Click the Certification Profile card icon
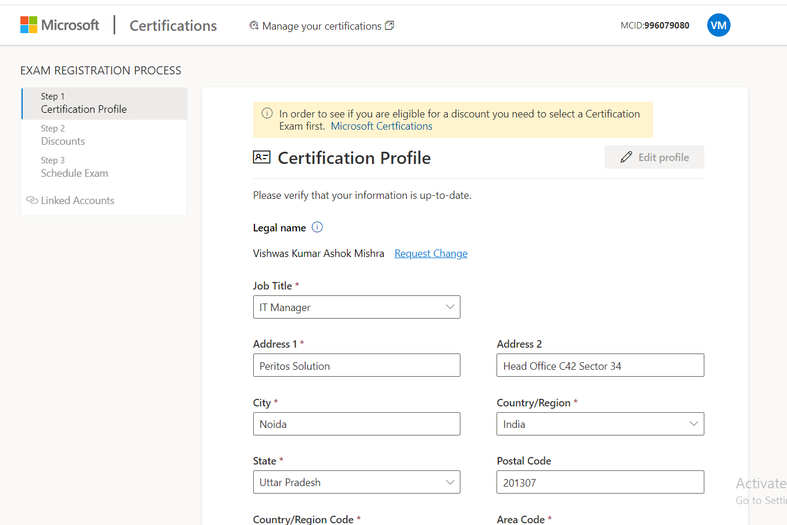This screenshot has height=525, width=787. [x=262, y=157]
